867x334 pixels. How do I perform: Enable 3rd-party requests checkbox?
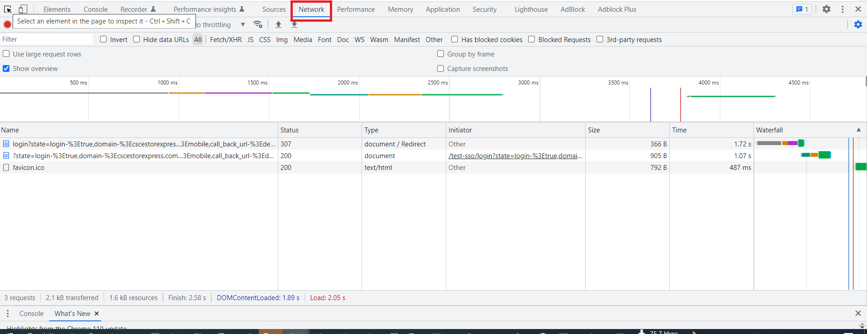pos(600,39)
